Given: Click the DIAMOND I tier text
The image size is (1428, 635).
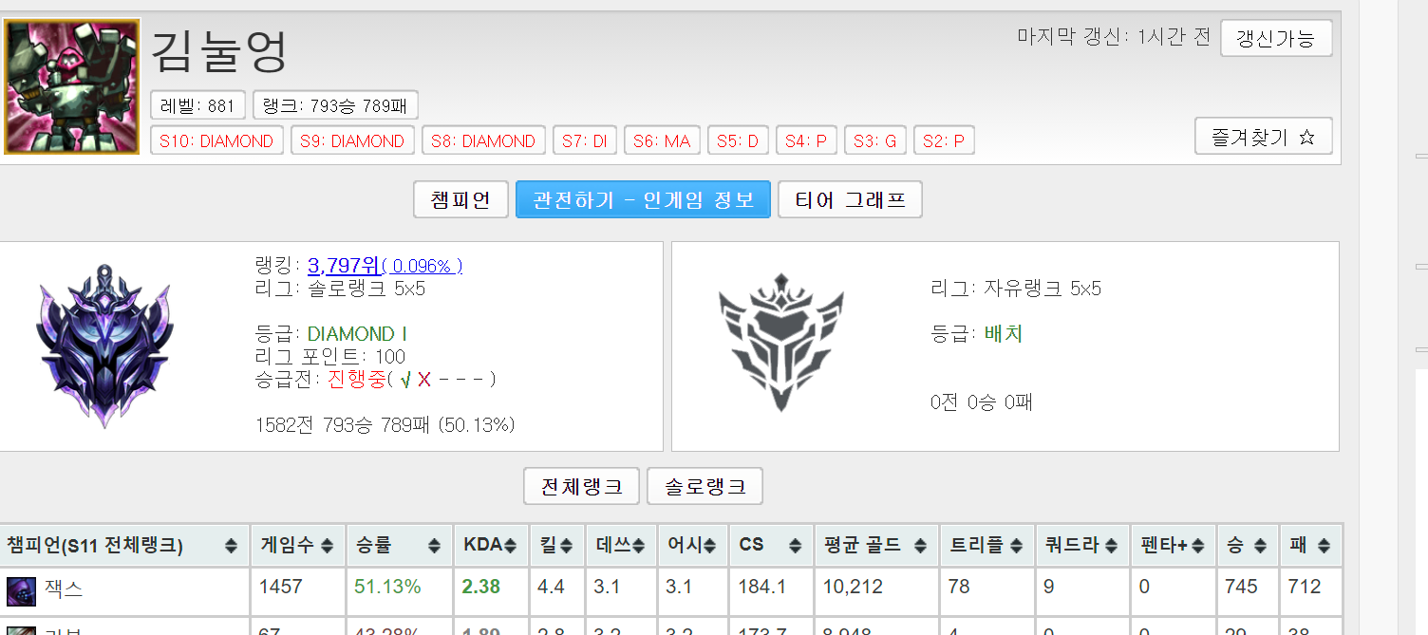Looking at the screenshot, I should [x=358, y=334].
